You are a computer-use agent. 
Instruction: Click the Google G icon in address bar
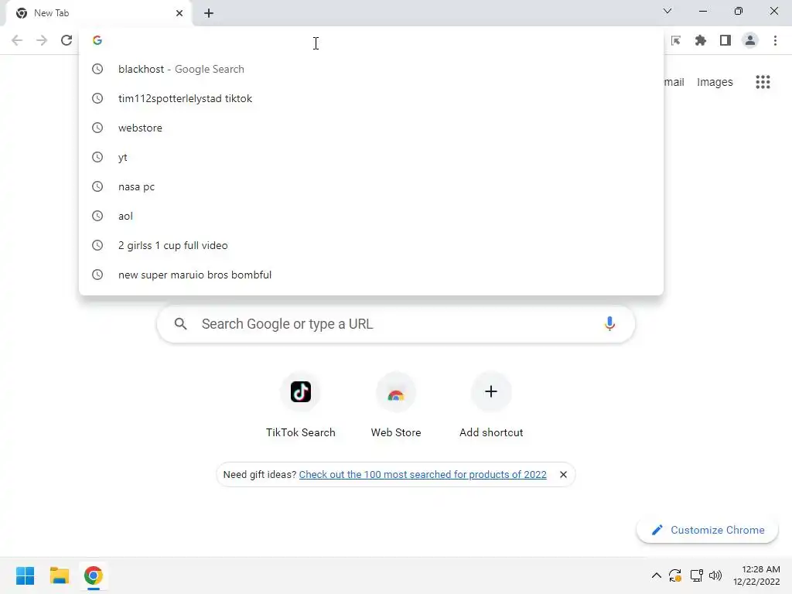click(97, 40)
